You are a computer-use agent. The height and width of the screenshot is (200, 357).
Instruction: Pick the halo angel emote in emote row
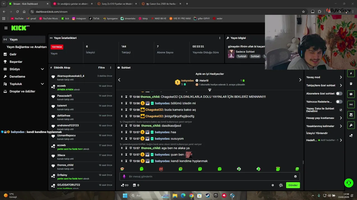click(x=278, y=169)
